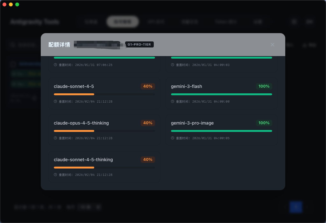Minimize the window with the yellow button
The image size is (326, 223).
click(11, 4)
